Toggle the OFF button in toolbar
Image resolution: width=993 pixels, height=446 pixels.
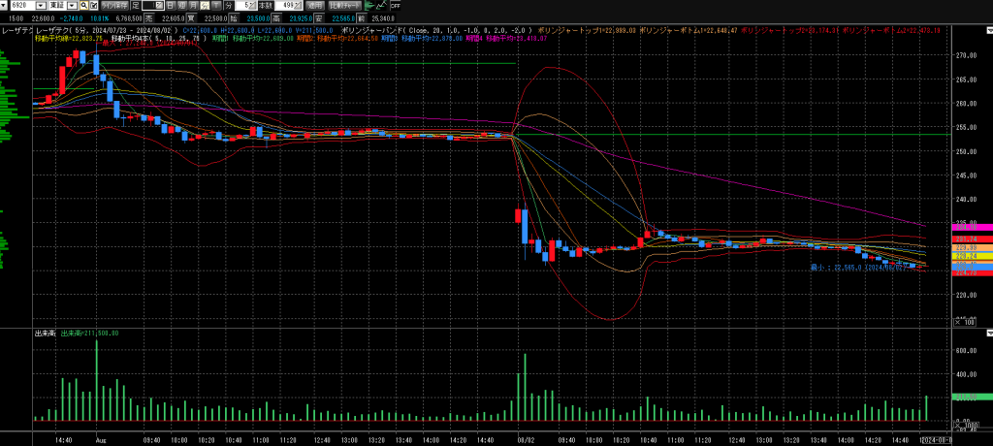[x=396, y=6]
